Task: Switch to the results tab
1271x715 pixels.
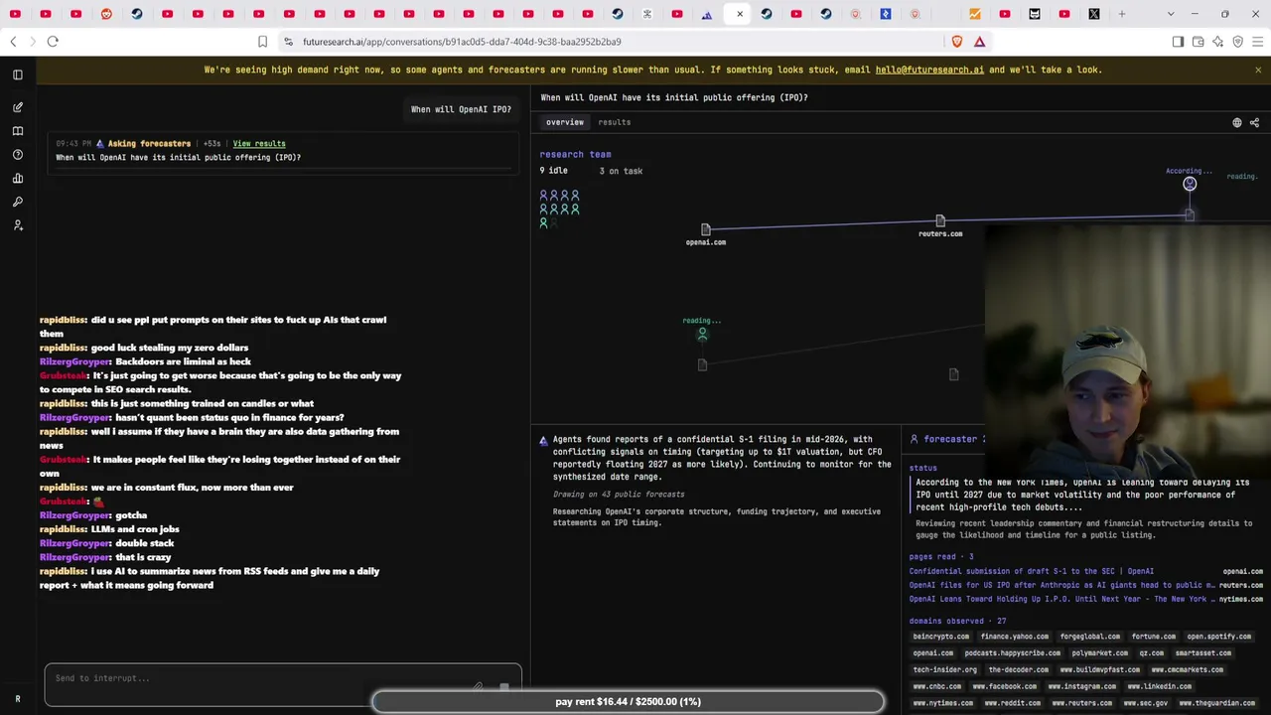Action: coord(615,122)
